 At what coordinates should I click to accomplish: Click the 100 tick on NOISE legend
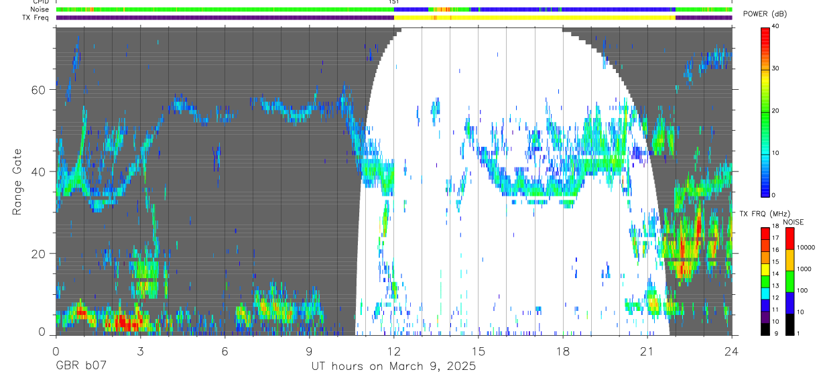point(803,290)
